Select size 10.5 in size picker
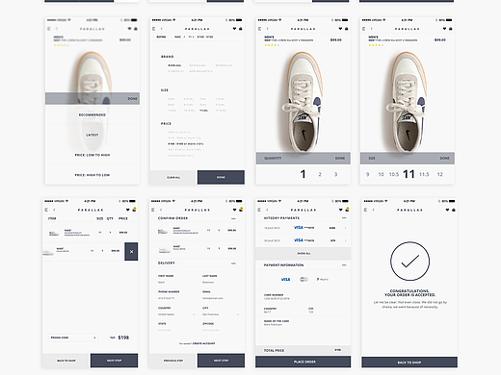This screenshot has width=501, height=375. coord(394,174)
